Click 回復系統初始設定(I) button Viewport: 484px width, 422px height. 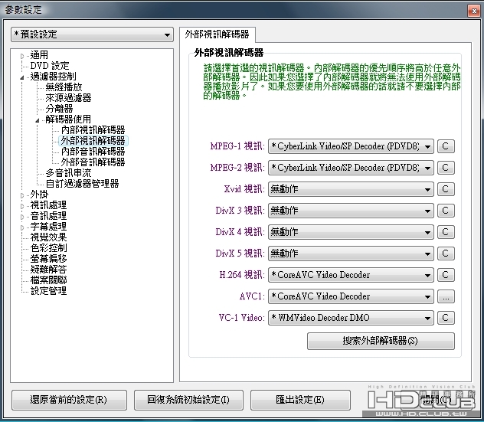point(188,400)
